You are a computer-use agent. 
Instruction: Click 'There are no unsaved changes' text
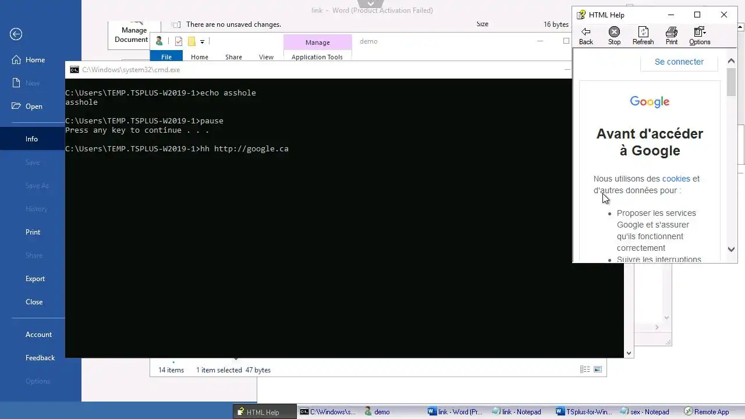click(233, 24)
